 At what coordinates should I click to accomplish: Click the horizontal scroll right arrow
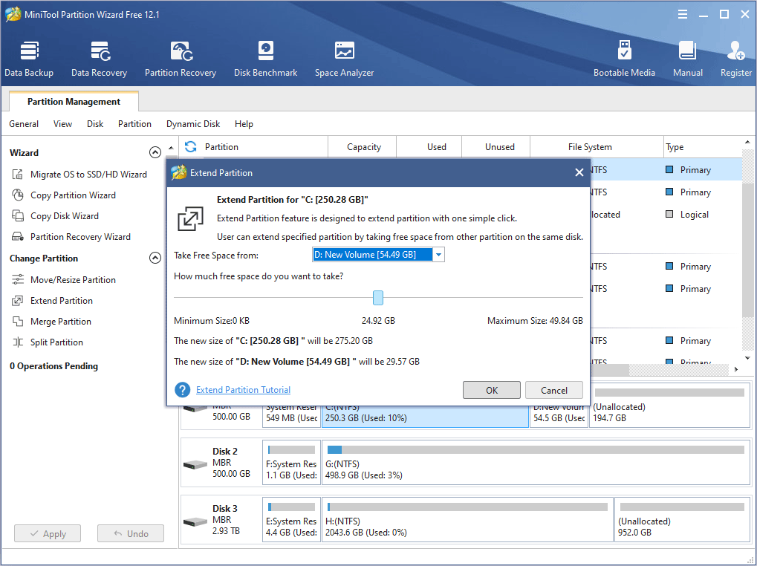tap(736, 369)
